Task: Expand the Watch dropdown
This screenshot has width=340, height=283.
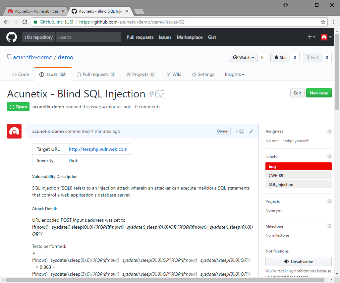Action: 243,57
